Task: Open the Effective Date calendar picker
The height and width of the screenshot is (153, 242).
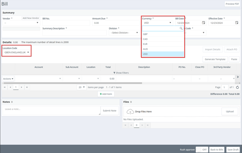Action: [x=237, y=23]
